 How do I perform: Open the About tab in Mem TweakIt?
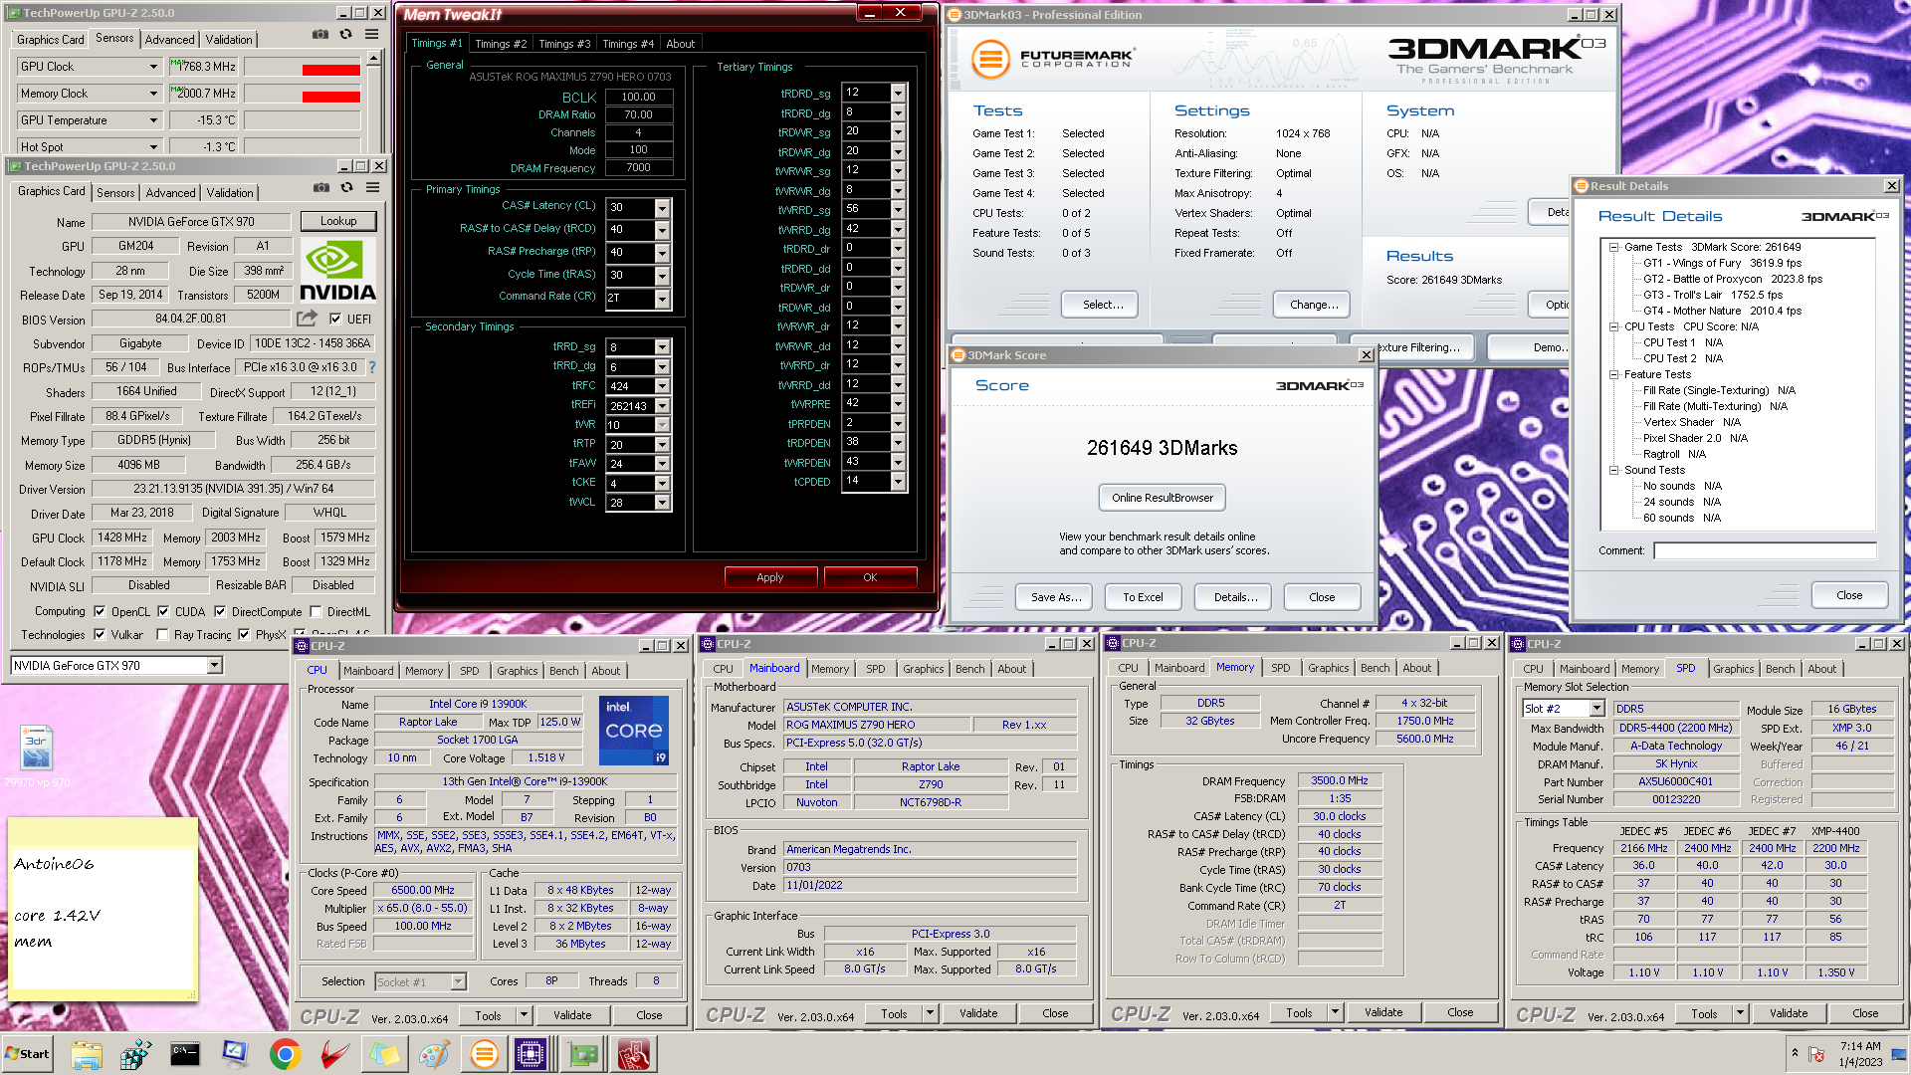(681, 44)
